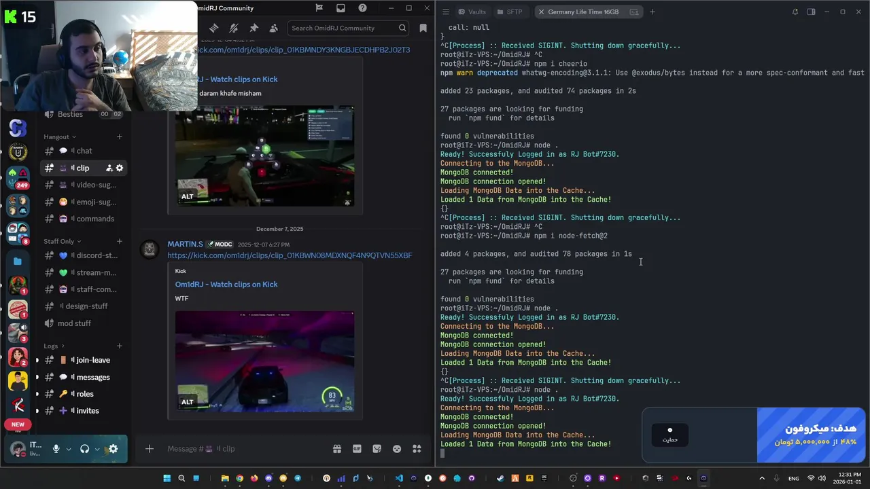870x489 pixels.
Task: Click the terminal notification bell icon
Action: click(x=795, y=12)
